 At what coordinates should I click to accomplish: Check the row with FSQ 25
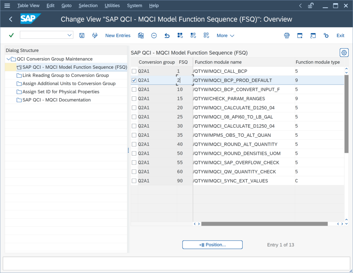tap(134, 117)
